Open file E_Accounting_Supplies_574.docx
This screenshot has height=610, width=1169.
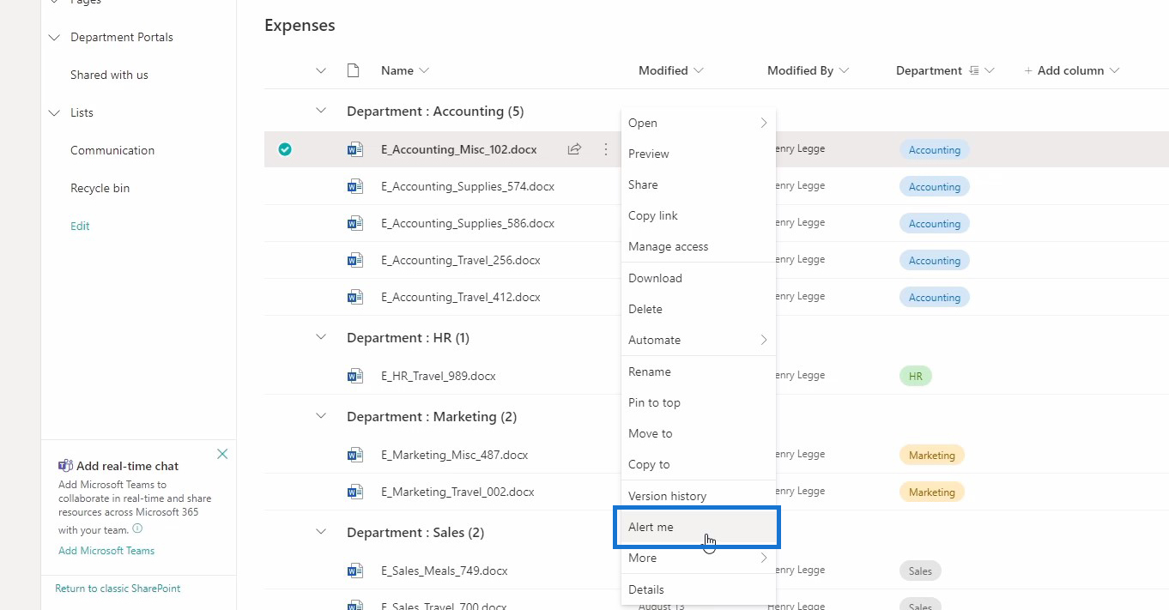pyautogui.click(x=468, y=186)
